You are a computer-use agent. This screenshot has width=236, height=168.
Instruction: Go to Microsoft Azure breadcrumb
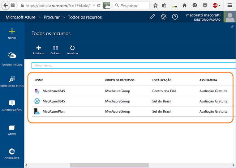point(21,17)
